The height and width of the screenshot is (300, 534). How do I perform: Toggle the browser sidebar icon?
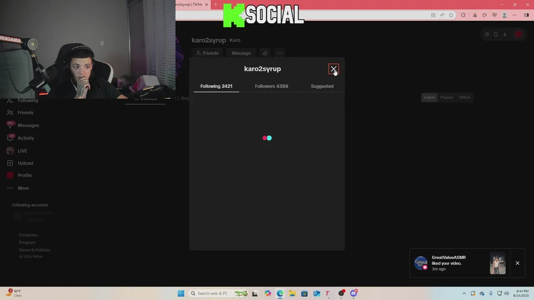click(x=526, y=15)
